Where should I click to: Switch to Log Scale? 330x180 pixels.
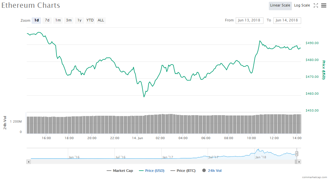(302, 6)
